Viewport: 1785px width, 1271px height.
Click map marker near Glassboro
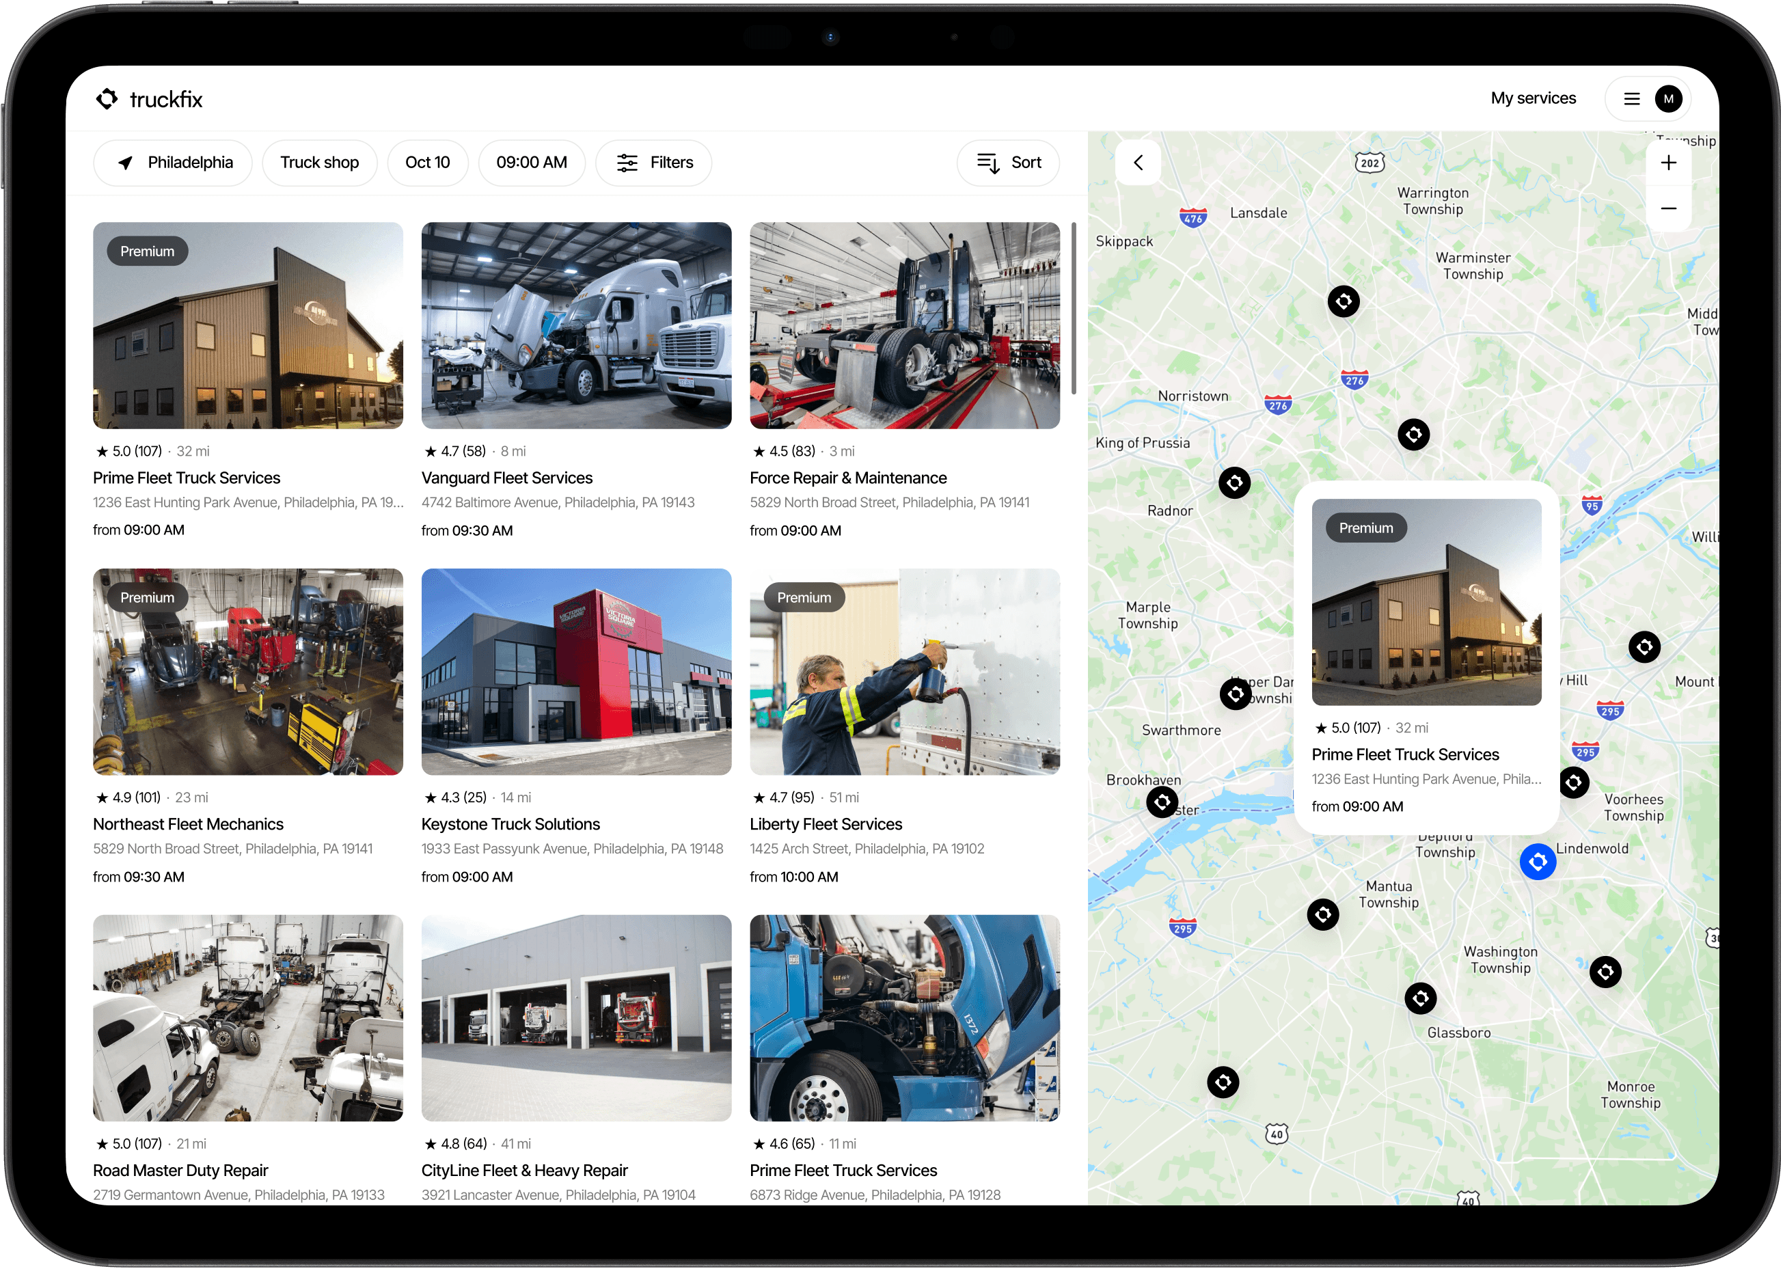click(x=1420, y=998)
